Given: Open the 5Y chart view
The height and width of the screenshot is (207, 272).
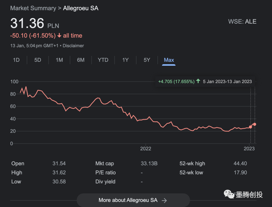Looking at the screenshot, I should tap(147, 60).
